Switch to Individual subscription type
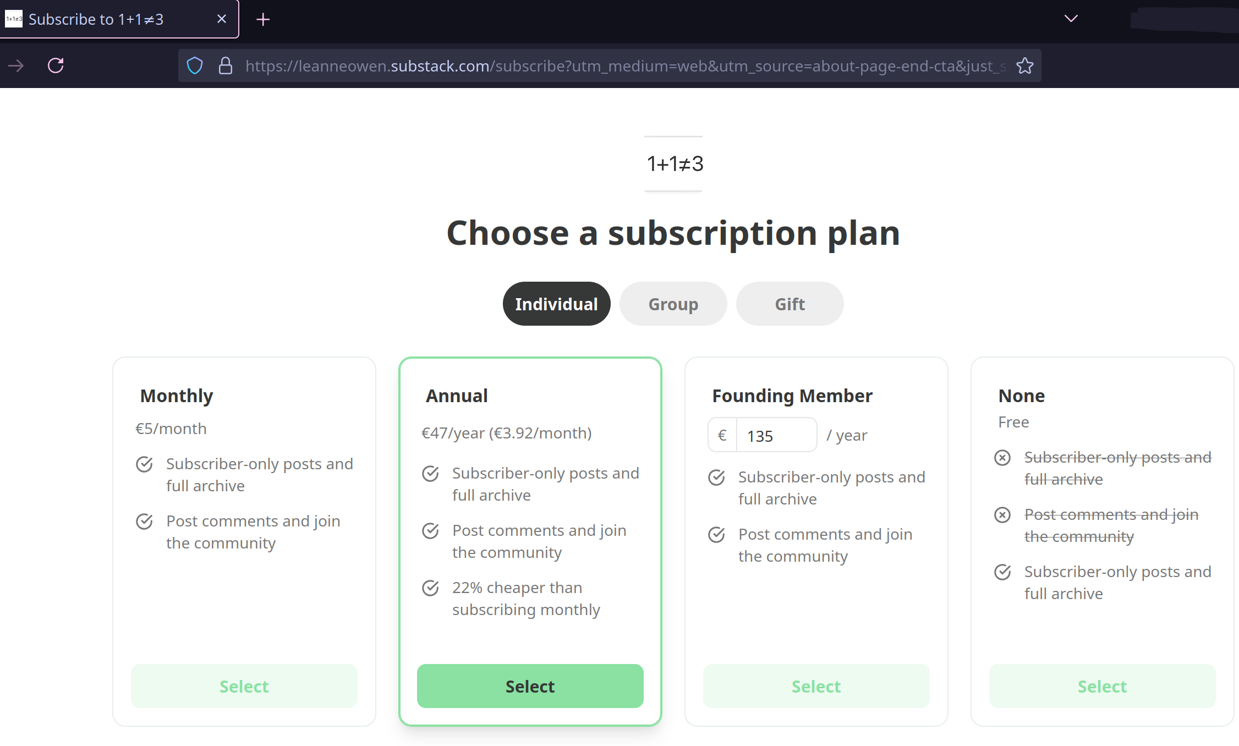The image size is (1239, 746). pos(556,304)
